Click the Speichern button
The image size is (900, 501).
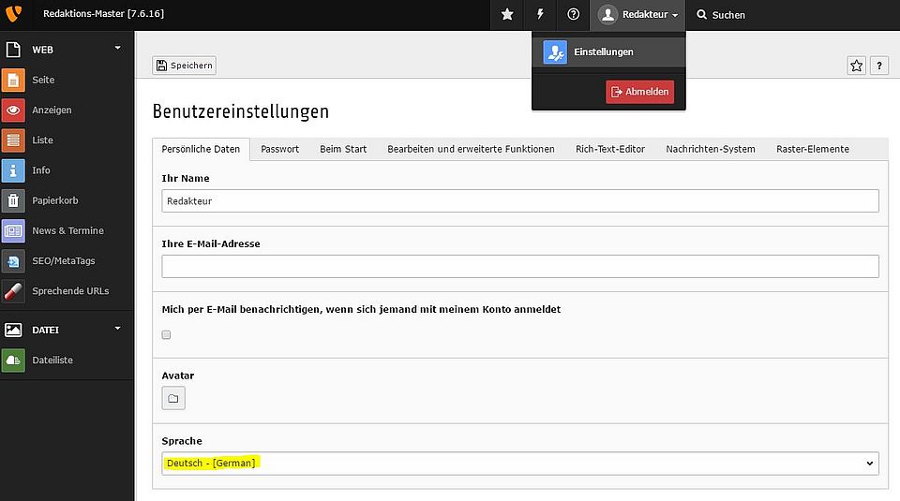[x=184, y=66]
